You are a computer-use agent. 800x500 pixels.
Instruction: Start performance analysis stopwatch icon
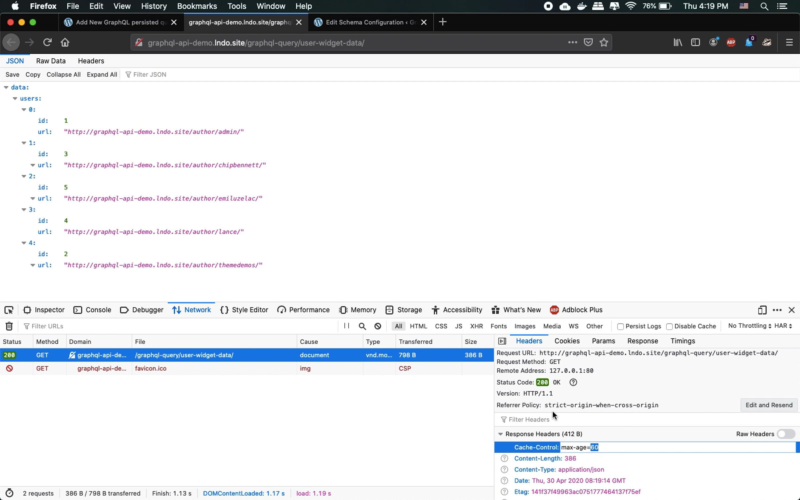(9, 493)
